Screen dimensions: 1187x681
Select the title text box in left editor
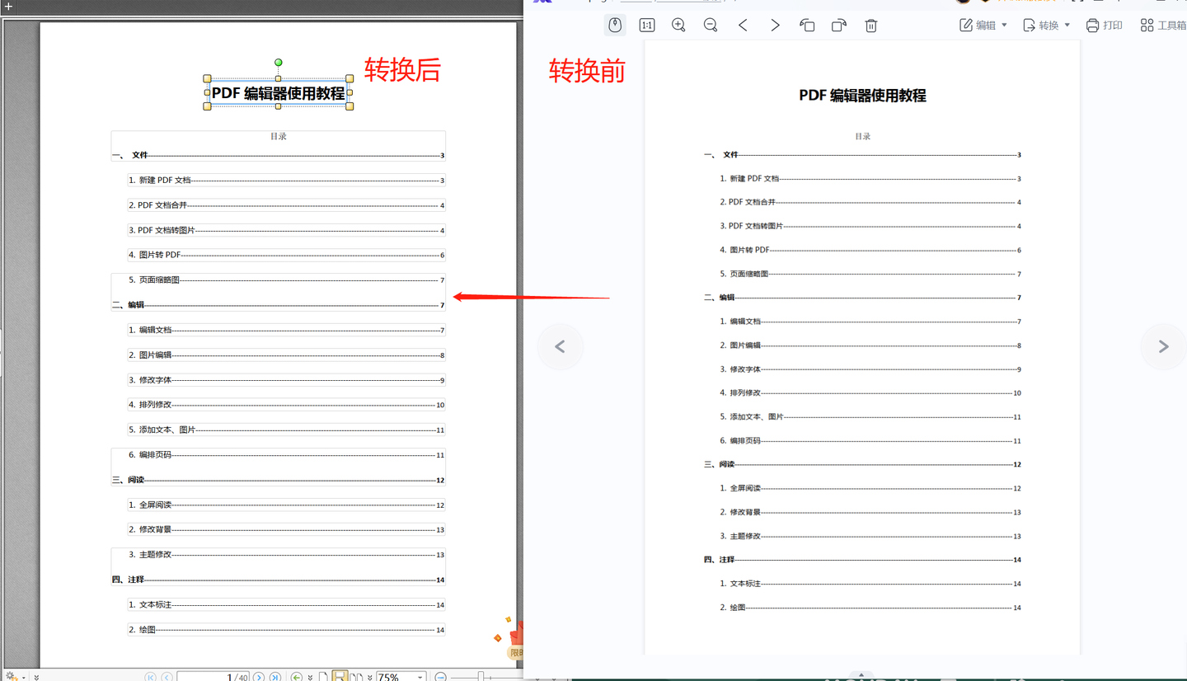(279, 93)
